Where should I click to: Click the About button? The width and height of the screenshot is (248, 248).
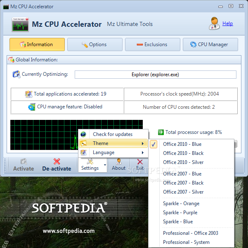[x=119, y=165]
